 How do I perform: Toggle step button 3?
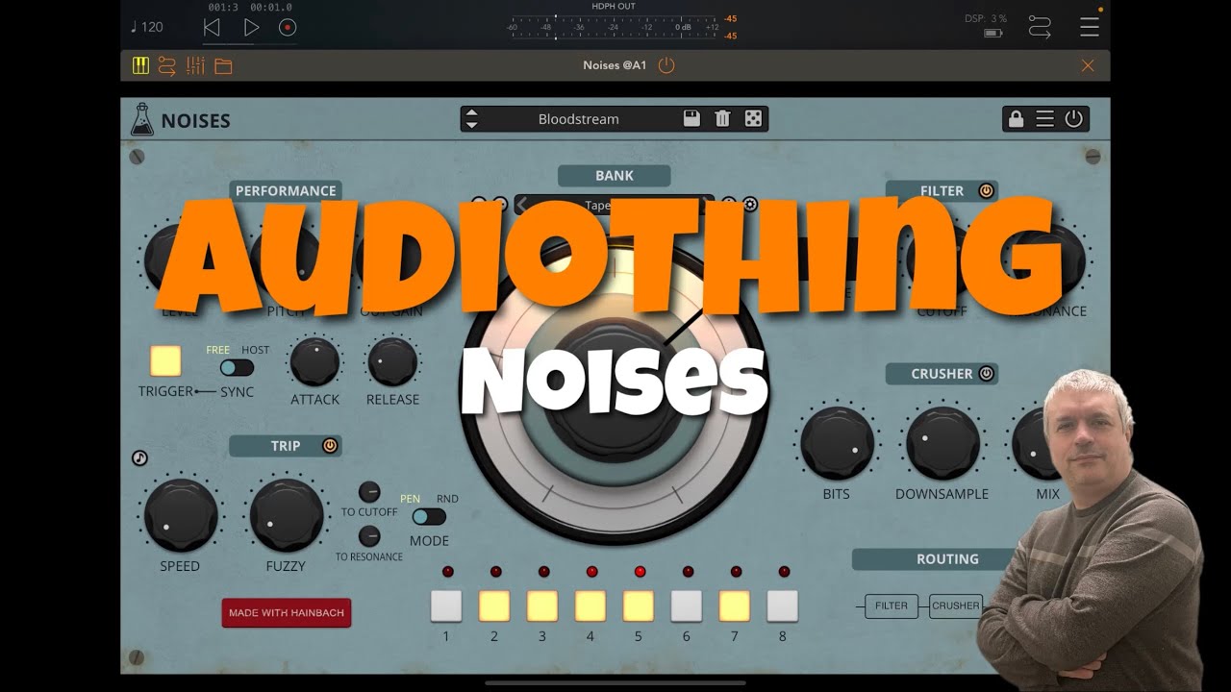pyautogui.click(x=542, y=606)
